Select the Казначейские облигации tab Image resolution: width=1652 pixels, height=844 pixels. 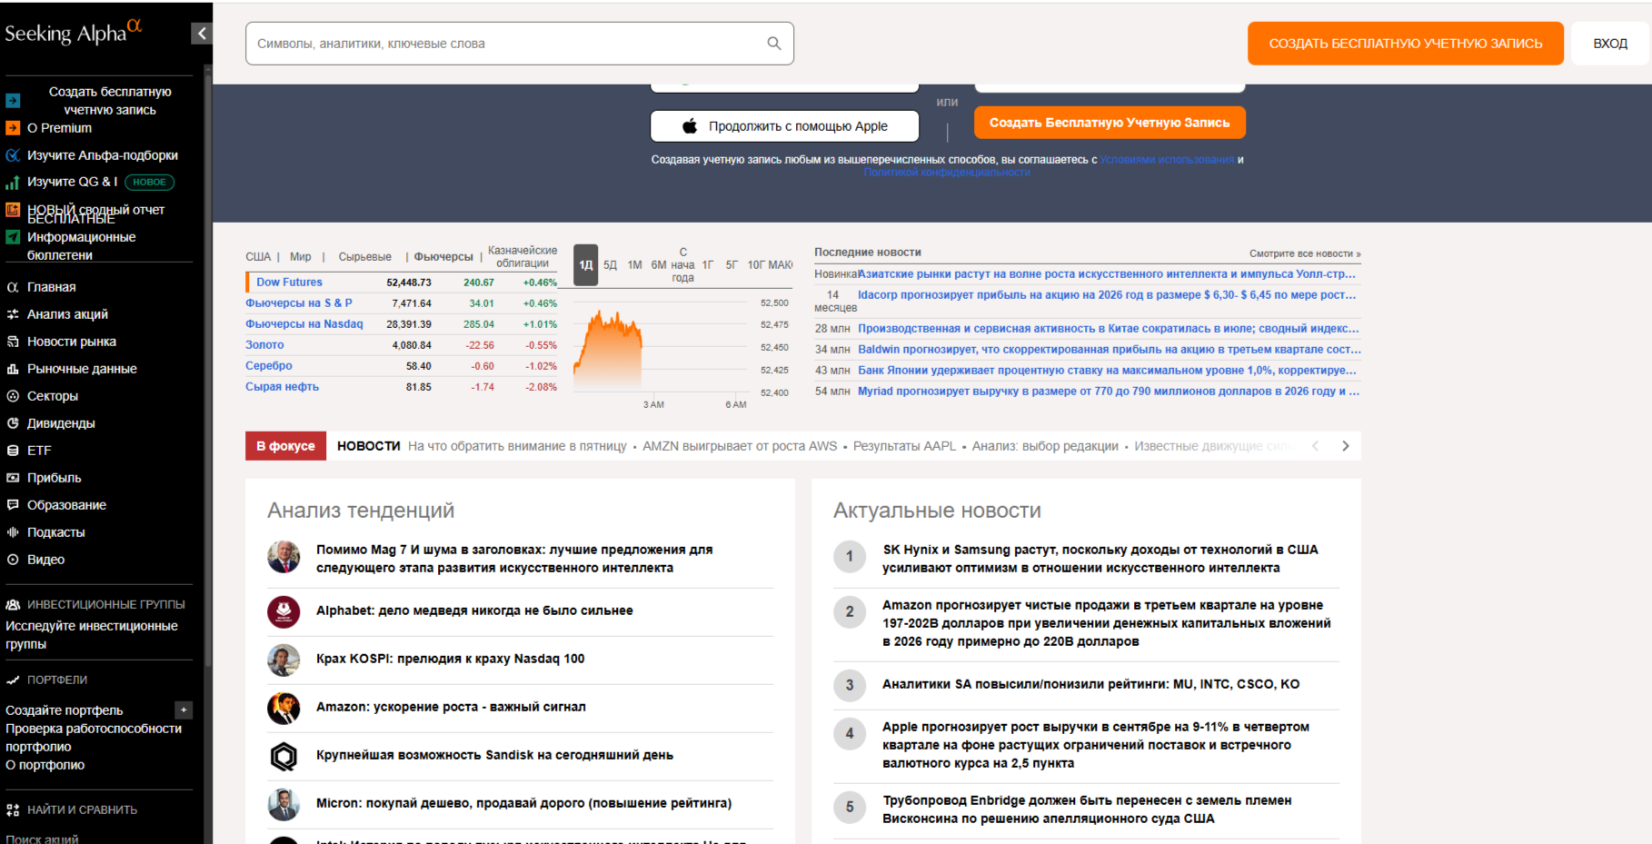click(x=522, y=257)
